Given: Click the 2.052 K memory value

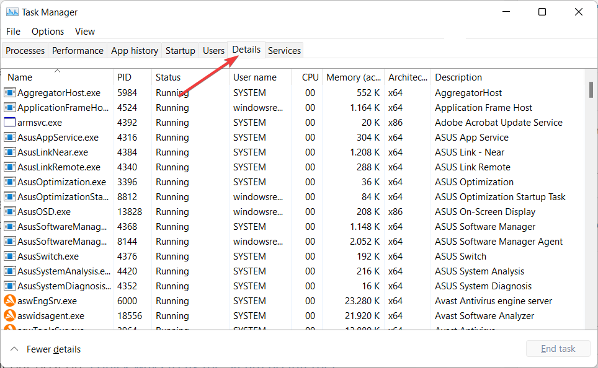Looking at the screenshot, I should (365, 241).
